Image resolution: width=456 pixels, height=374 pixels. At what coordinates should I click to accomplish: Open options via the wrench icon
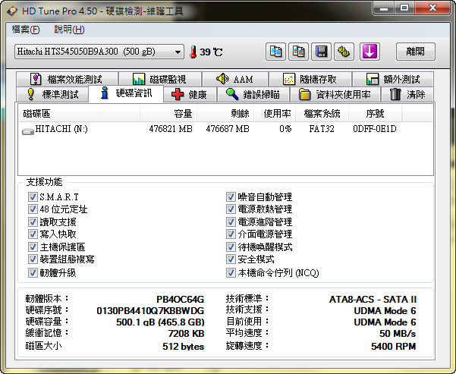[344, 52]
